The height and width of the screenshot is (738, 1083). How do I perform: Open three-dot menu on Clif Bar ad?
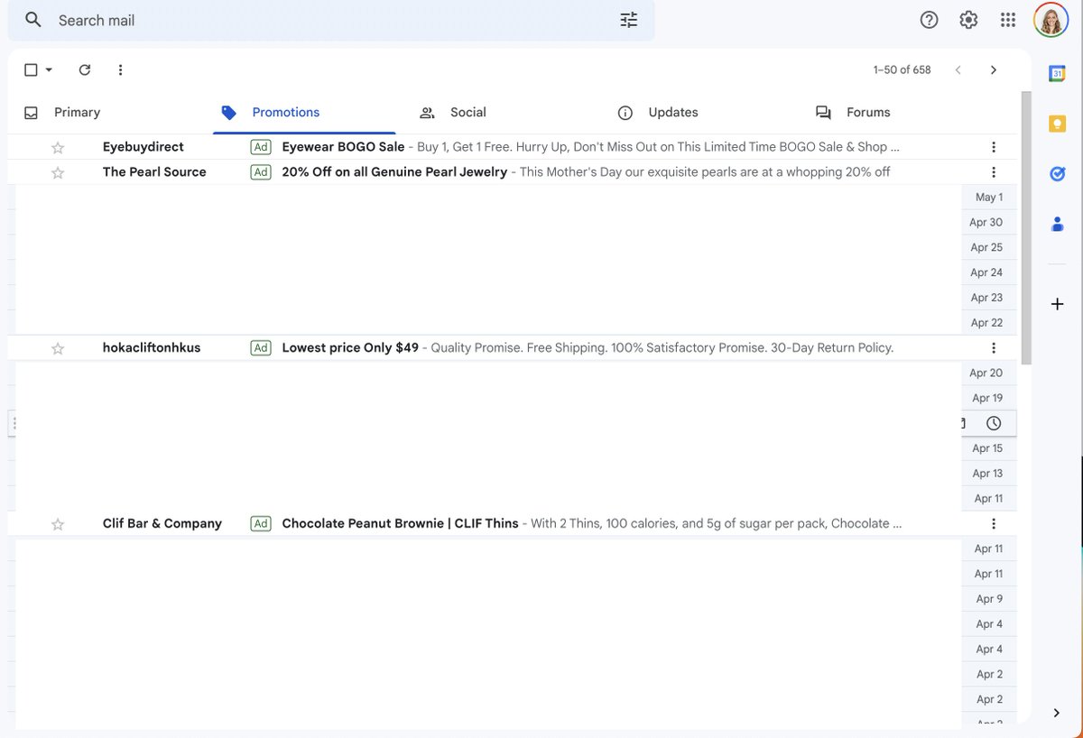click(994, 523)
